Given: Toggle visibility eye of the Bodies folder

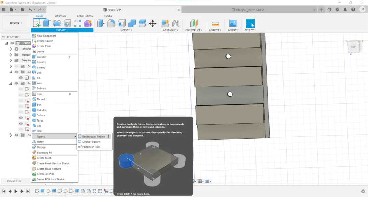Looking at the screenshot, I should (x=16, y=72).
